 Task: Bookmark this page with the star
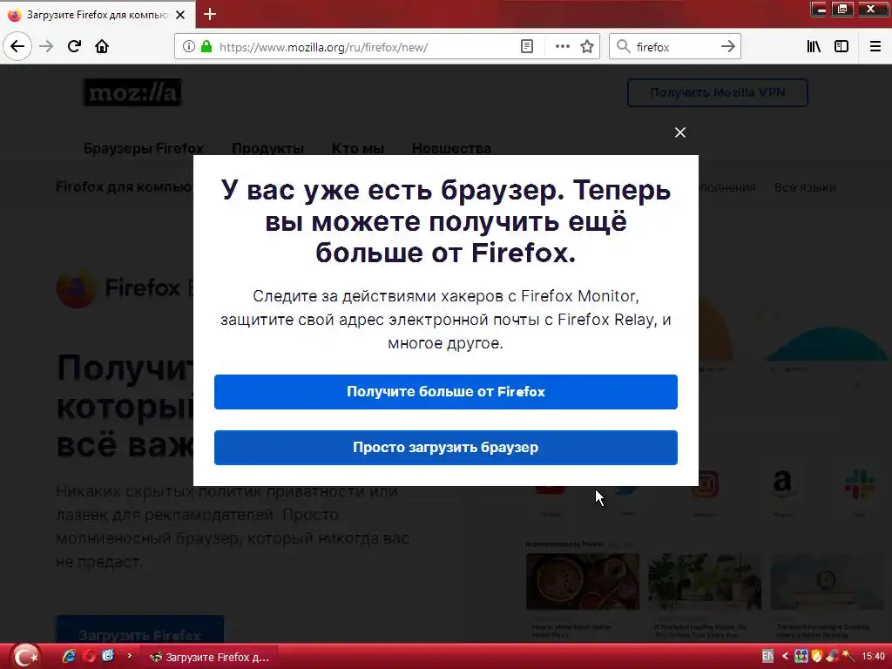coord(587,46)
